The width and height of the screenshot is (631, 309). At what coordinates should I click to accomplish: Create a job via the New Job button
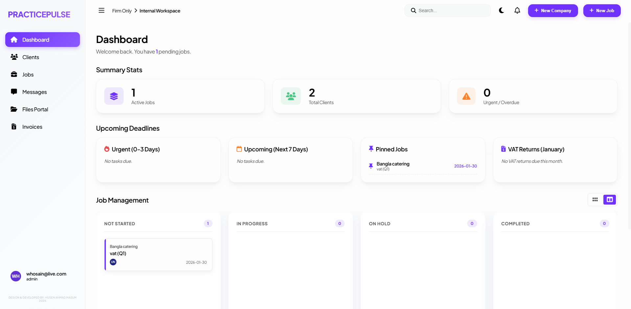coord(602,10)
